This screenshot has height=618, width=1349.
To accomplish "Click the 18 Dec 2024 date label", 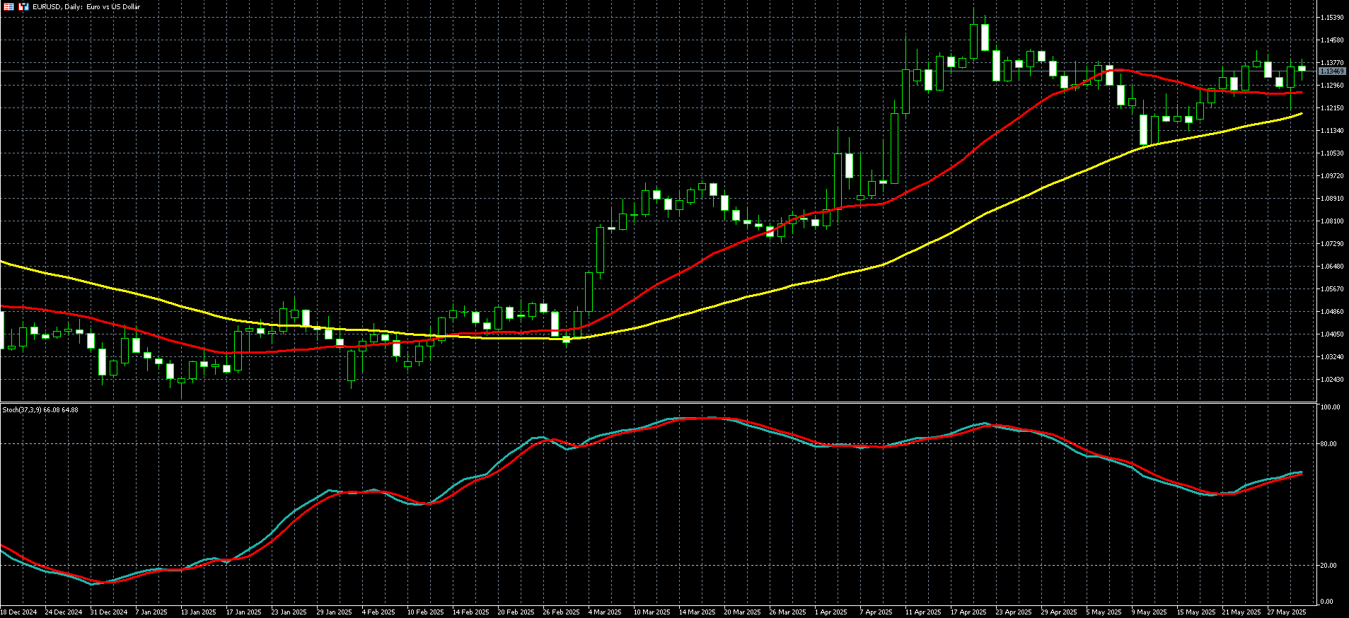I will tap(18, 612).
